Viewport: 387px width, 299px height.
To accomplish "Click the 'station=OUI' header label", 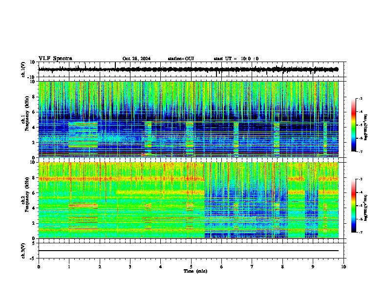I will [x=181, y=59].
